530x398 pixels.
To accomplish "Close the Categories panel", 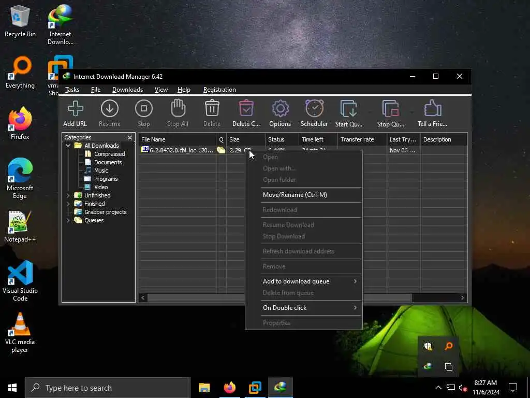I will pyautogui.click(x=130, y=137).
